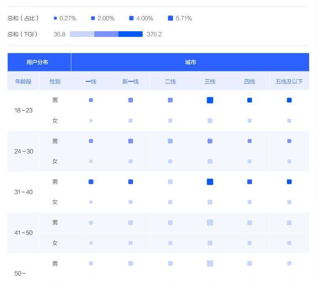
Task: Click the 4.00% legend square
Action: (x=131, y=18)
